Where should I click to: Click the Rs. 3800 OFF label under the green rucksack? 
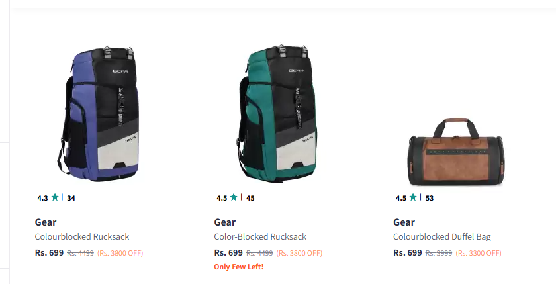(x=299, y=253)
